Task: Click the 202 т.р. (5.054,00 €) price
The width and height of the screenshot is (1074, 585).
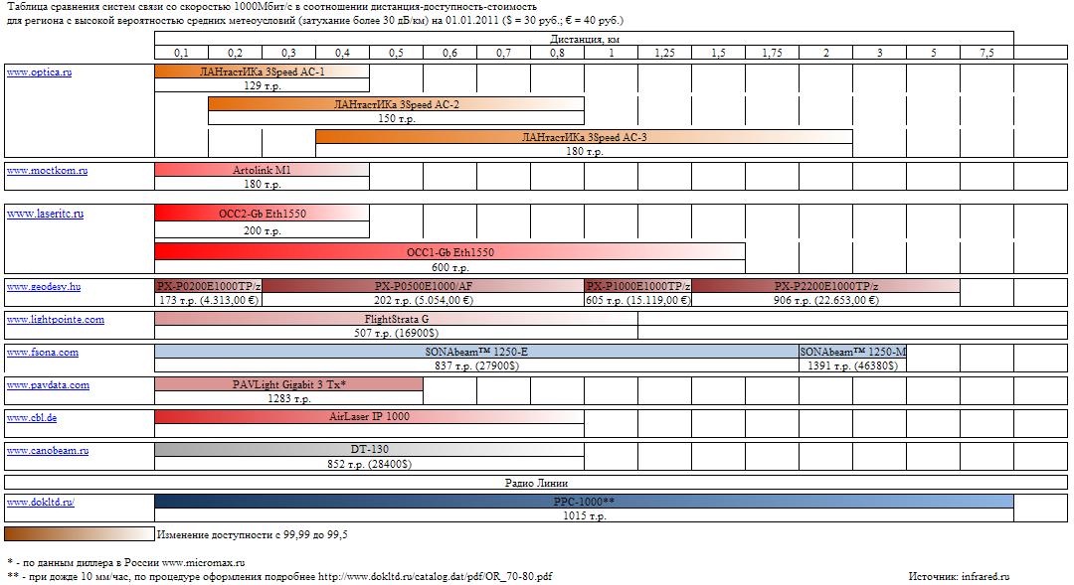Action: click(424, 300)
